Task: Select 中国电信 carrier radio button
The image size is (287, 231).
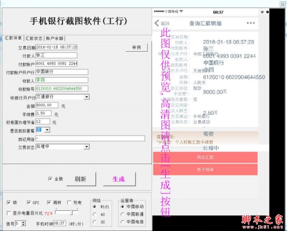Action: point(122,222)
